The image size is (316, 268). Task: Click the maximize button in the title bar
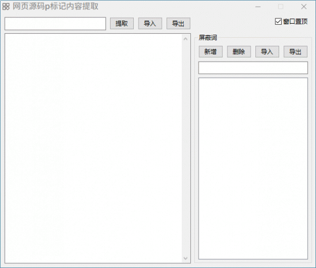click(x=281, y=7)
